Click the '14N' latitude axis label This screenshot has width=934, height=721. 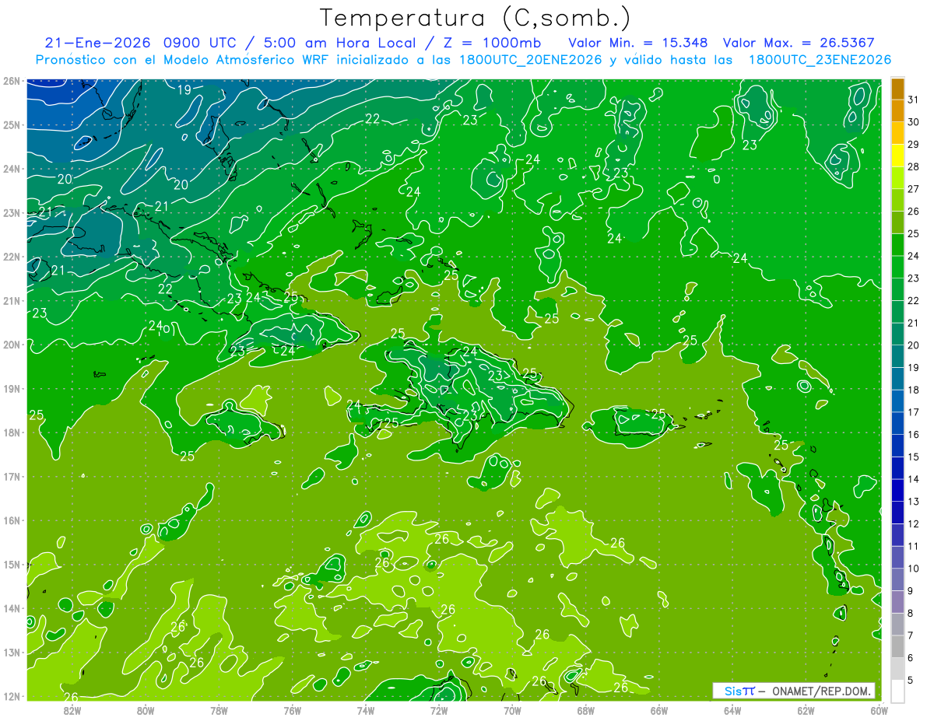click(12, 608)
